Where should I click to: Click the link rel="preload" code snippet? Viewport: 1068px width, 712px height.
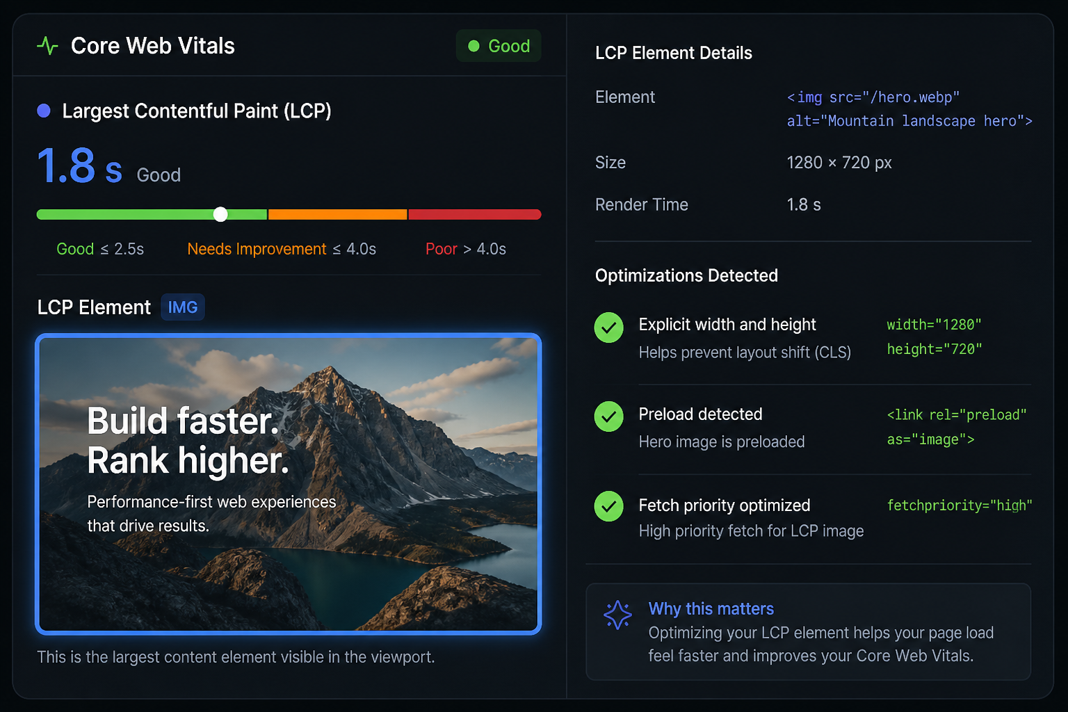tap(957, 415)
